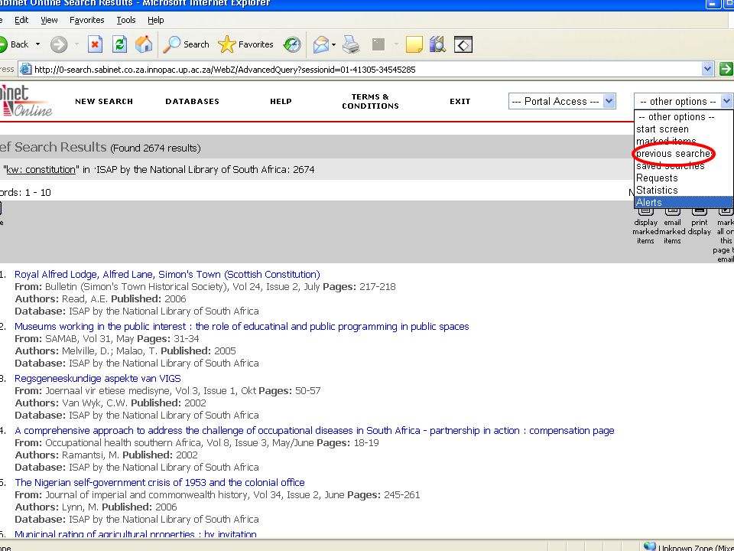Click TERMS & CONDITIONS link
This screenshot has height=551, width=734.
tap(370, 101)
